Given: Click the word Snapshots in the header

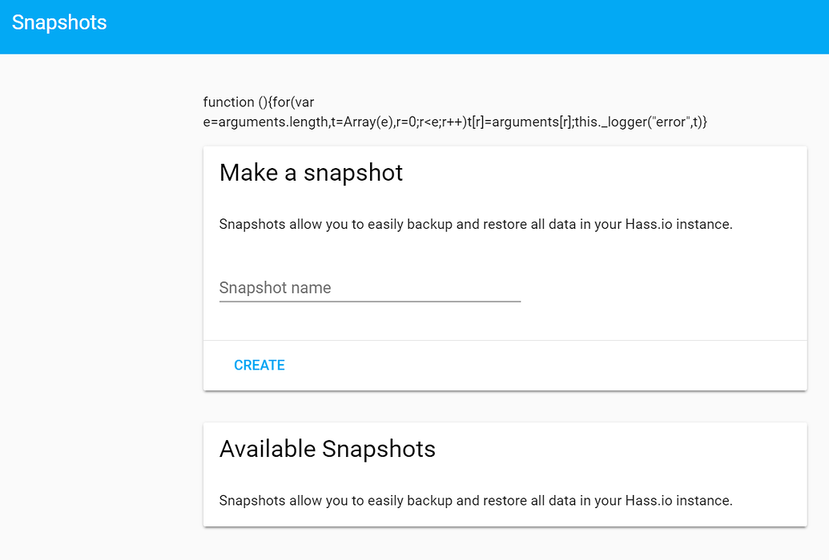Looking at the screenshot, I should tap(59, 22).
